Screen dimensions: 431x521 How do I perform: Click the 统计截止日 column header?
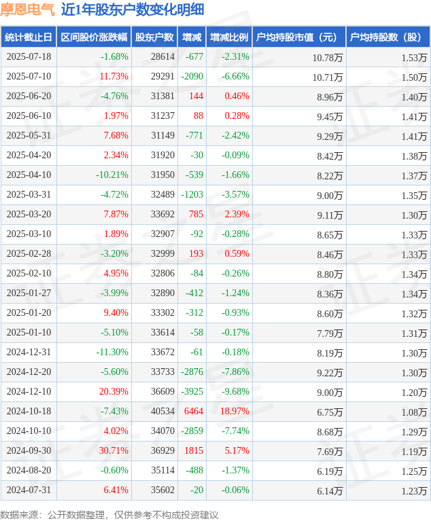[x=29, y=37]
